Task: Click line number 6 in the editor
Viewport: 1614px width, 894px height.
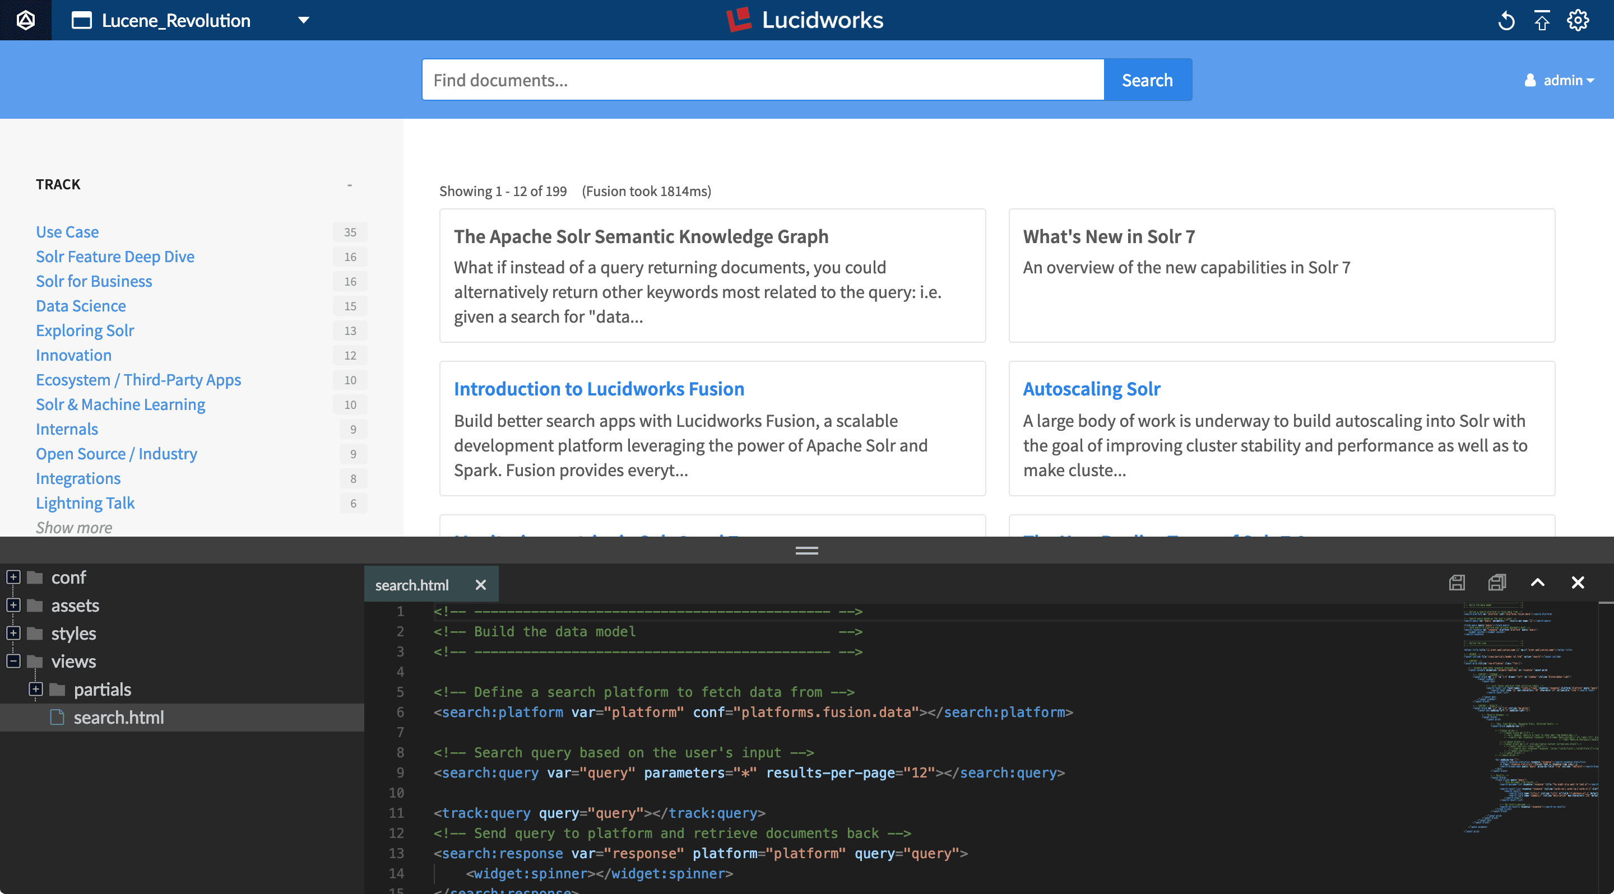Action: [x=400, y=712]
